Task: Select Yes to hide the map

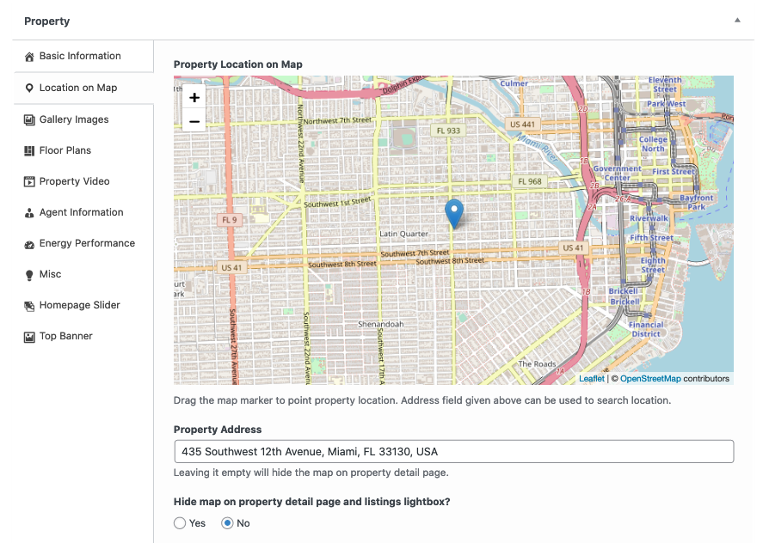Action: (x=180, y=523)
